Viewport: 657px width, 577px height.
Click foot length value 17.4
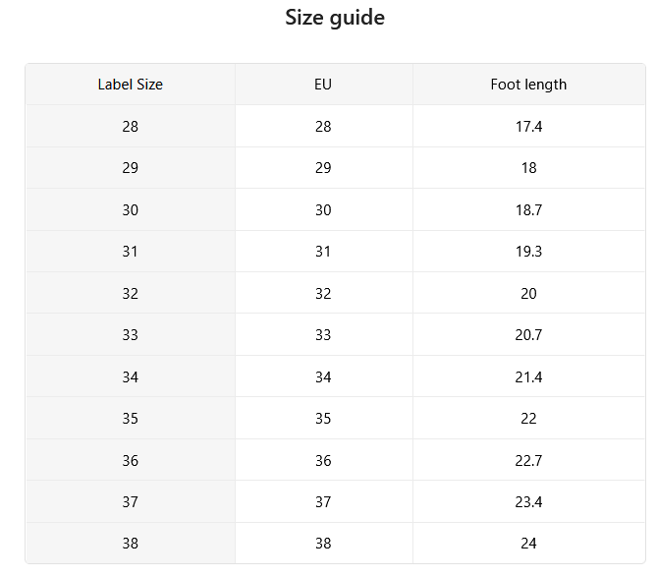point(528,126)
